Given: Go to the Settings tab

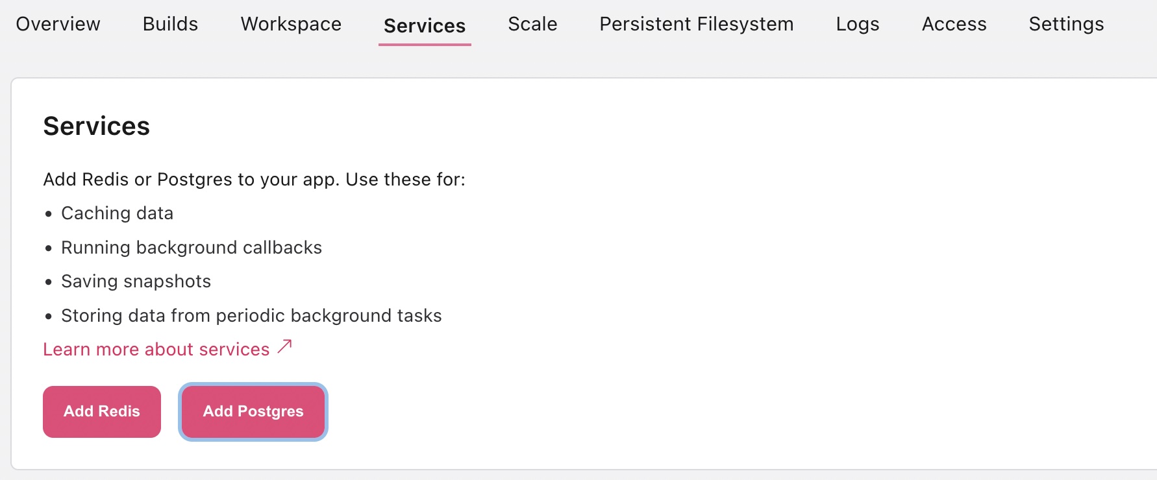Looking at the screenshot, I should tap(1066, 25).
